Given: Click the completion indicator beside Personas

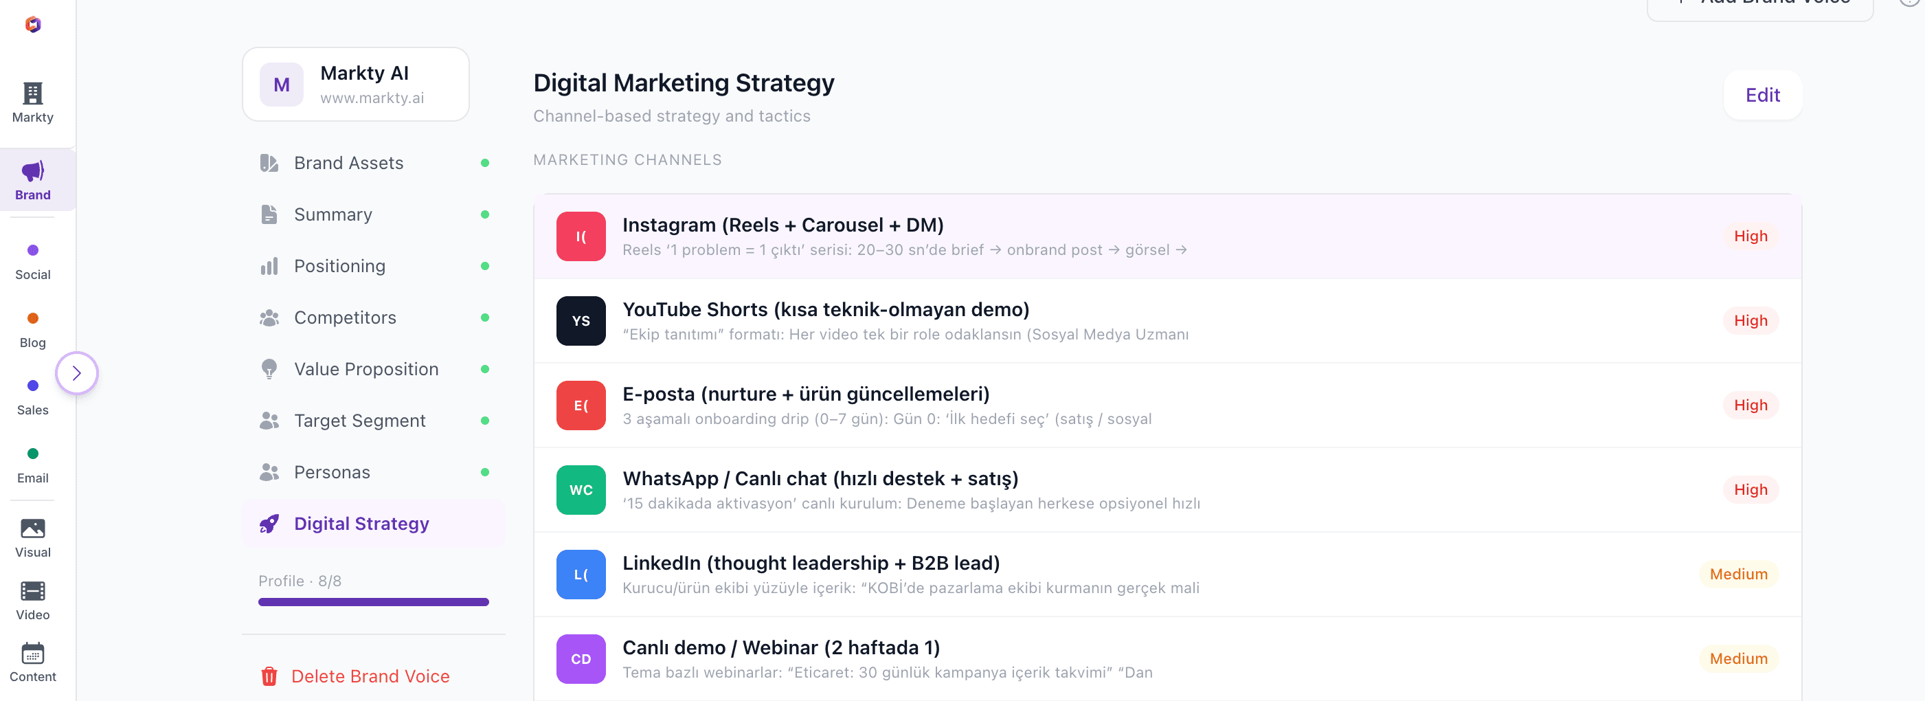Looking at the screenshot, I should tap(486, 471).
